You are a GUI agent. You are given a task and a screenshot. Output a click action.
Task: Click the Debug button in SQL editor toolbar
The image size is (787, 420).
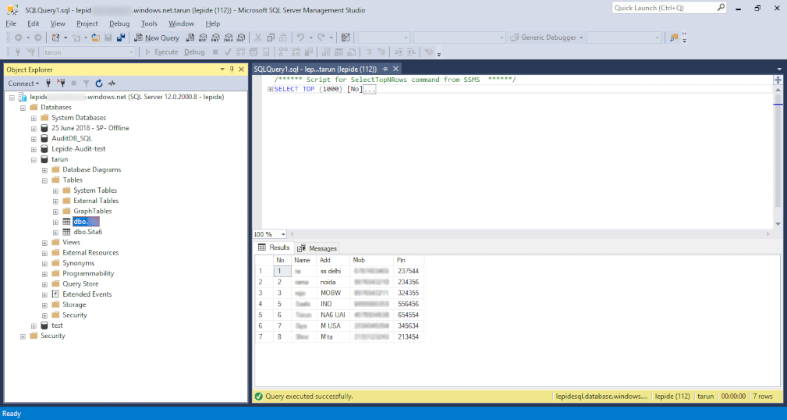(x=194, y=52)
